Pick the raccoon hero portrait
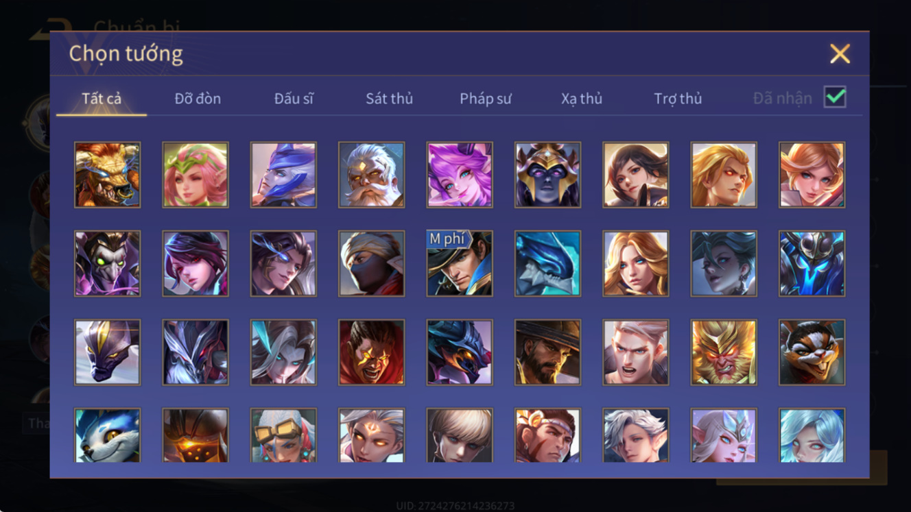Image resolution: width=911 pixels, height=512 pixels. [x=812, y=352]
